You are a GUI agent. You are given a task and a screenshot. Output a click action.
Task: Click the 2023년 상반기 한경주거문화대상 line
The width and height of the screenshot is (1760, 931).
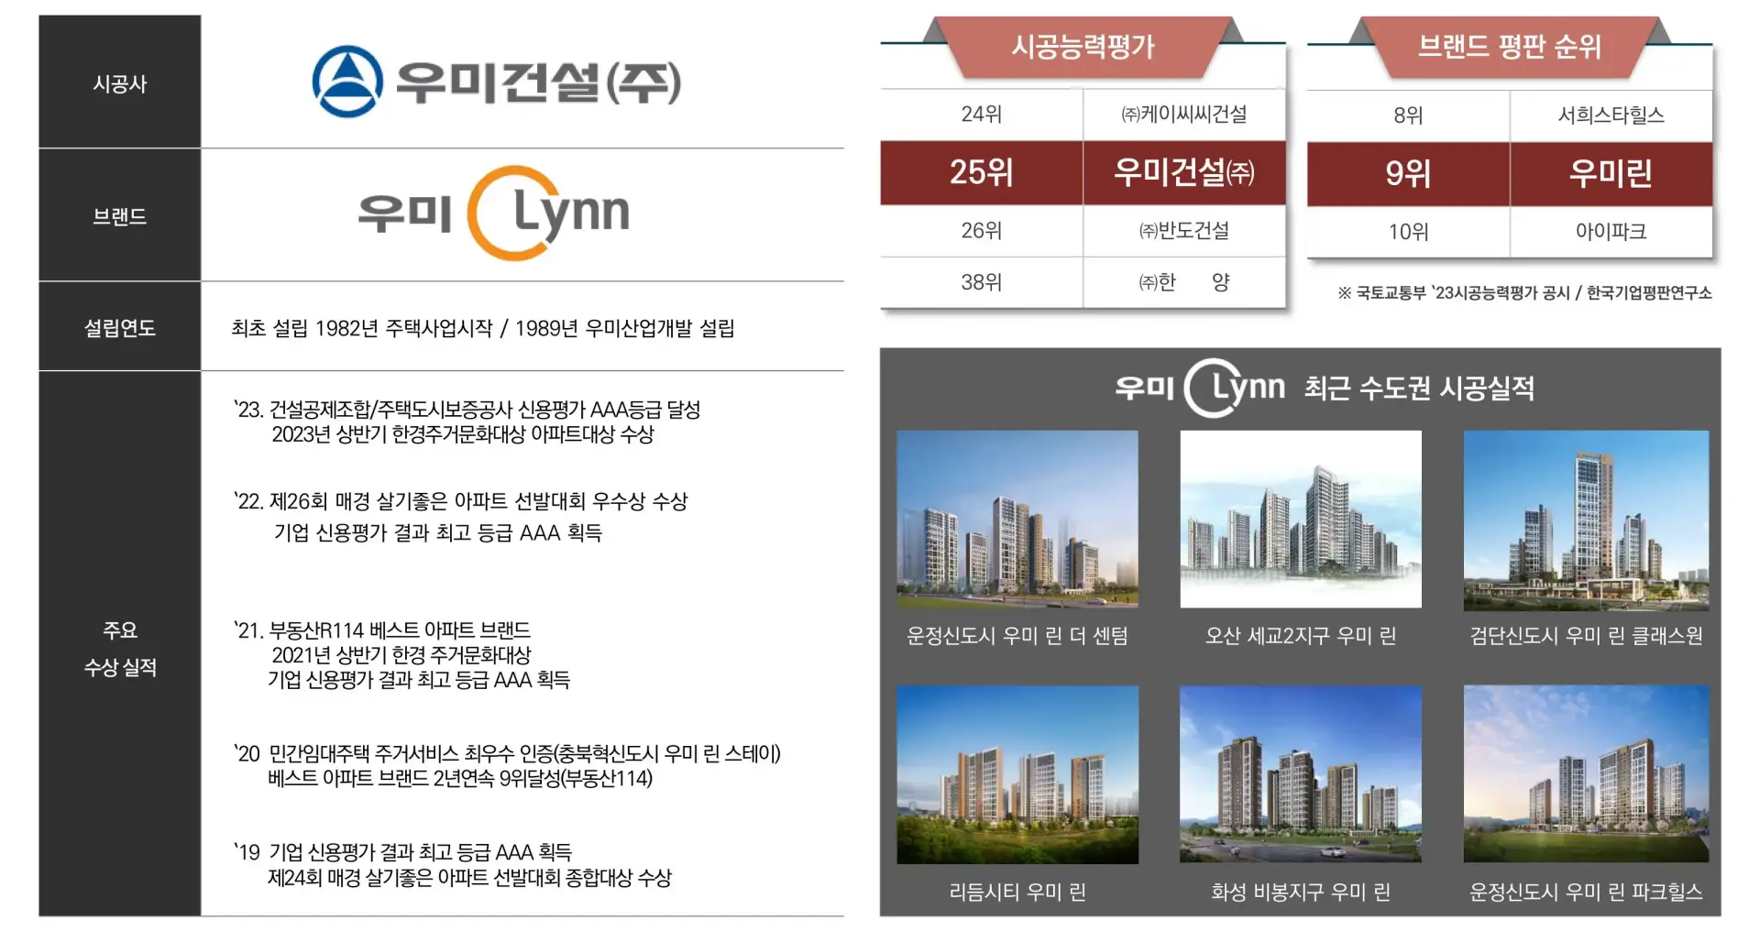pos(463,434)
